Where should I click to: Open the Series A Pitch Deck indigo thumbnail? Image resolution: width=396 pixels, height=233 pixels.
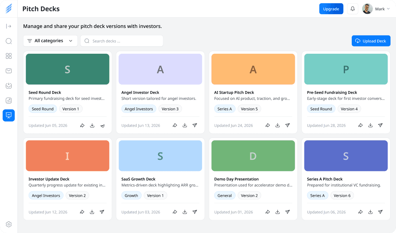[x=346, y=156]
